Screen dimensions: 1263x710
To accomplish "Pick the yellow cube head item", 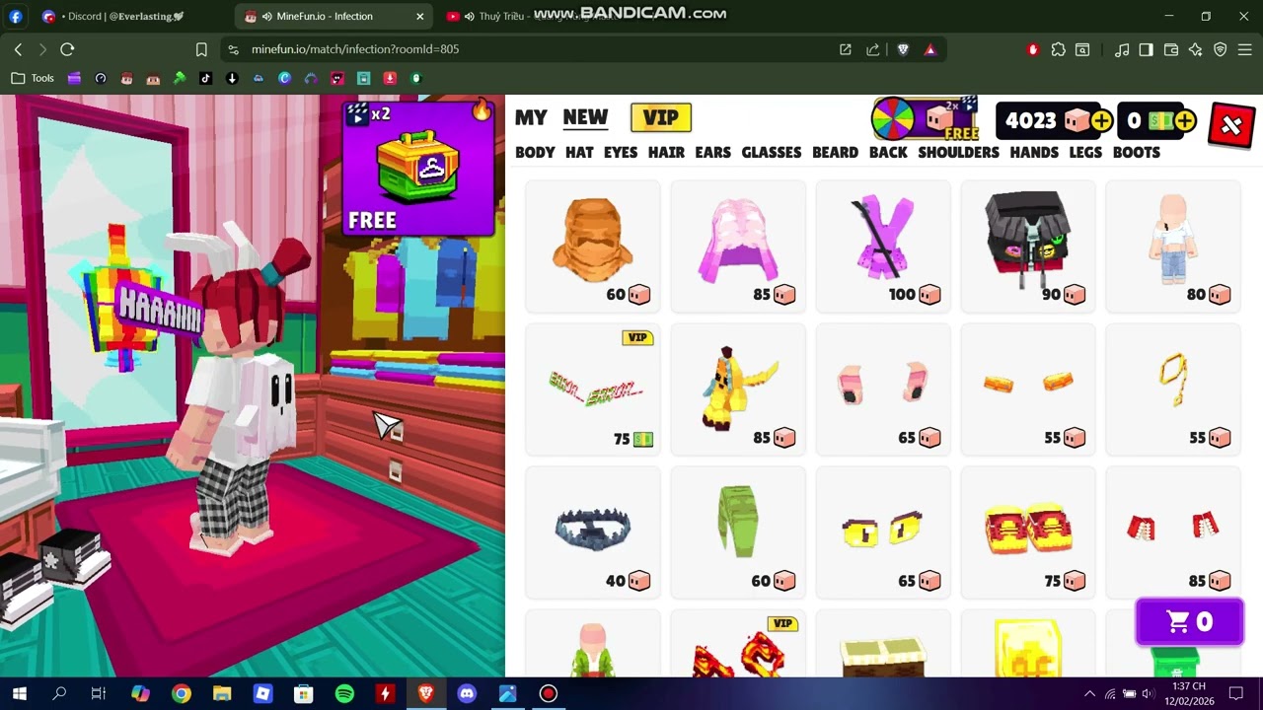I will pos(1028,644).
